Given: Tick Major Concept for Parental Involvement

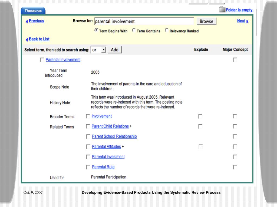Looking at the screenshot, I should click(235, 60).
